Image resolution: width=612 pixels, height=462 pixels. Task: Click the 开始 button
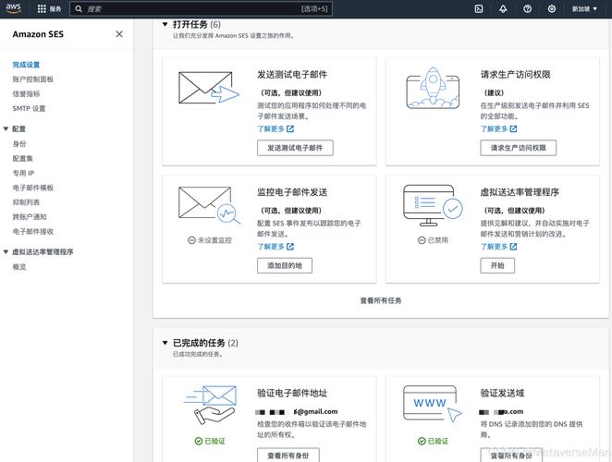tap(497, 266)
